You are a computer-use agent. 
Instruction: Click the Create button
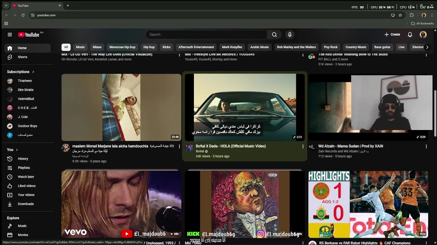click(392, 34)
